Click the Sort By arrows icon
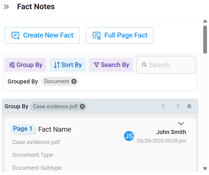The image size is (209, 175). (57, 65)
